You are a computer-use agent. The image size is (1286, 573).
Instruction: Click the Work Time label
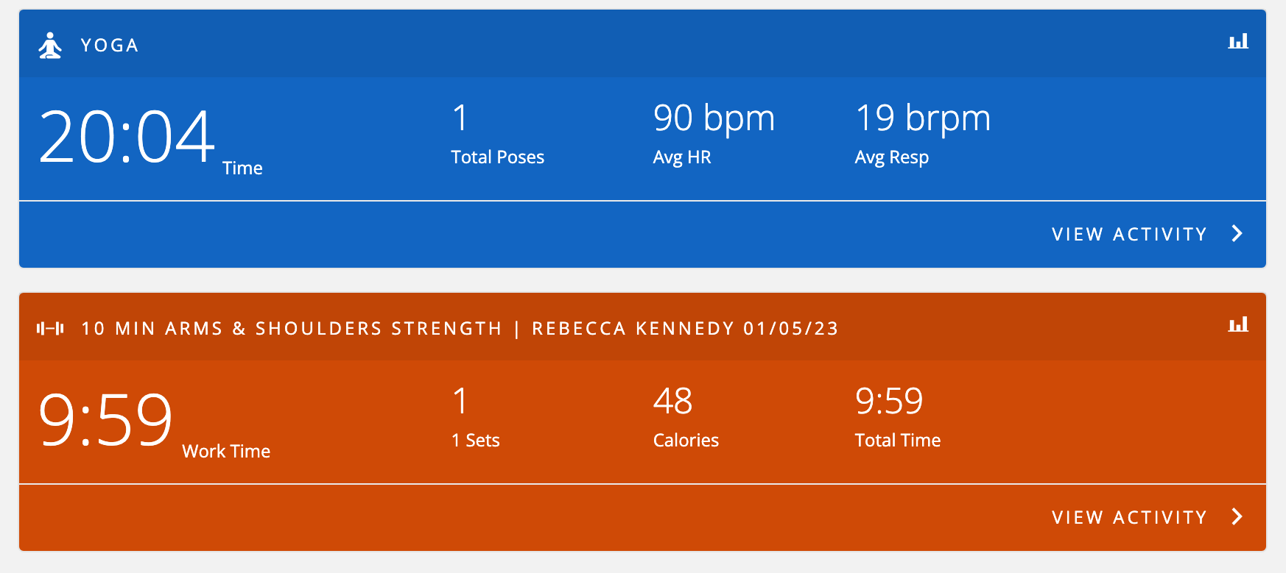click(x=226, y=452)
